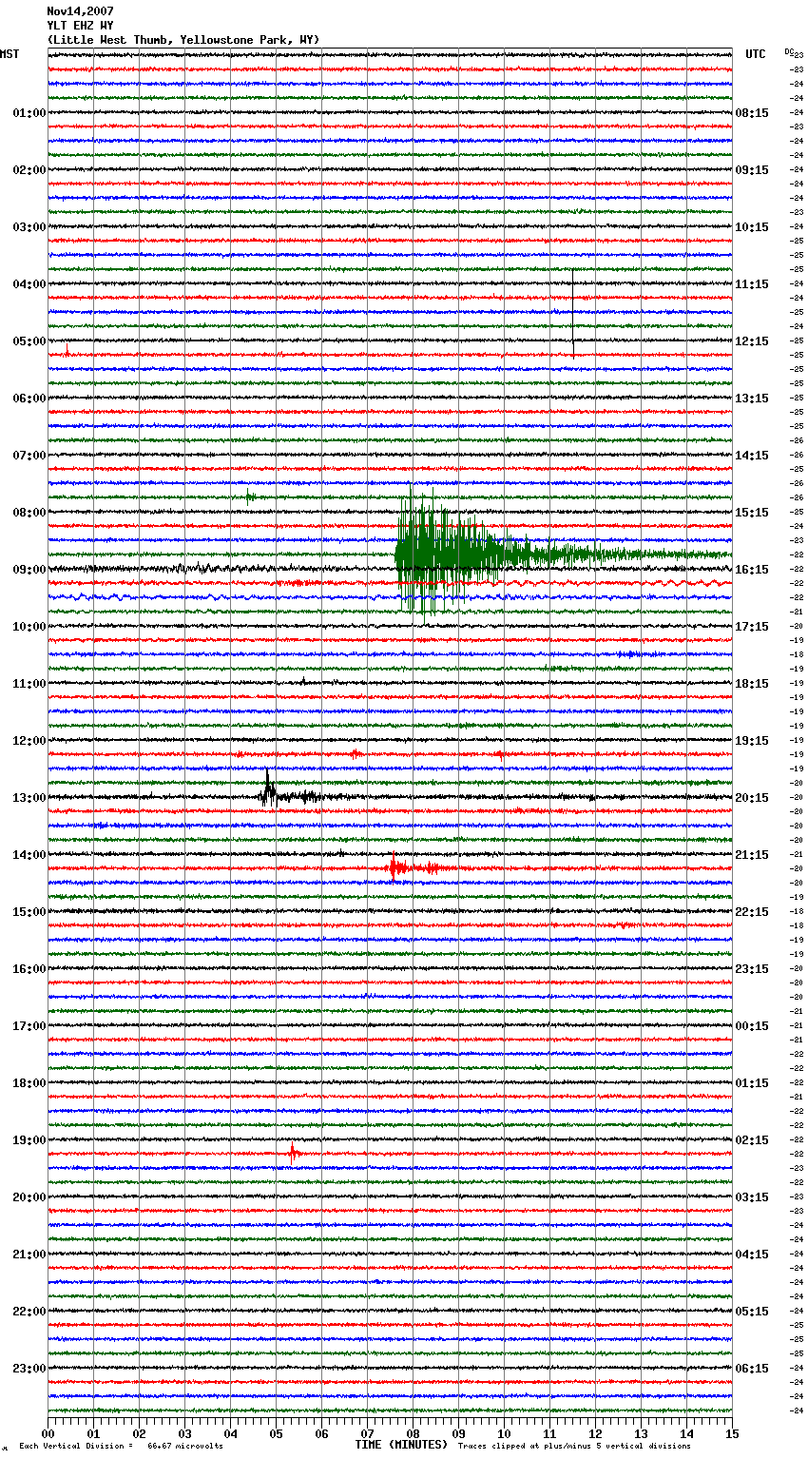Screen dimensions: 808x1459
Task: Click the UTC axis header
Action: 756,54
